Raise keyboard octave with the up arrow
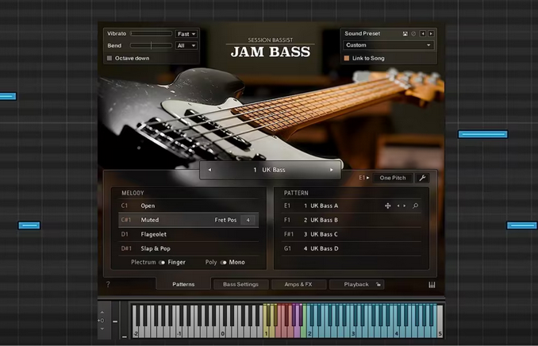 [x=102, y=313]
